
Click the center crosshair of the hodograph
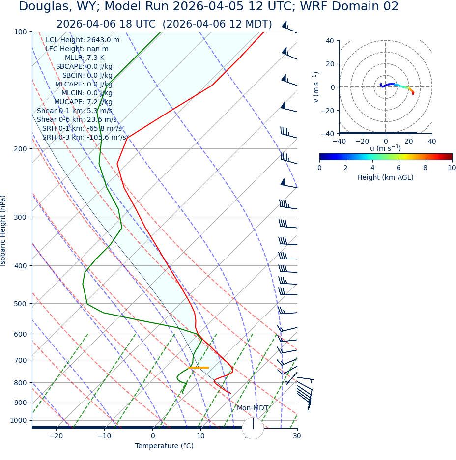pos(386,87)
